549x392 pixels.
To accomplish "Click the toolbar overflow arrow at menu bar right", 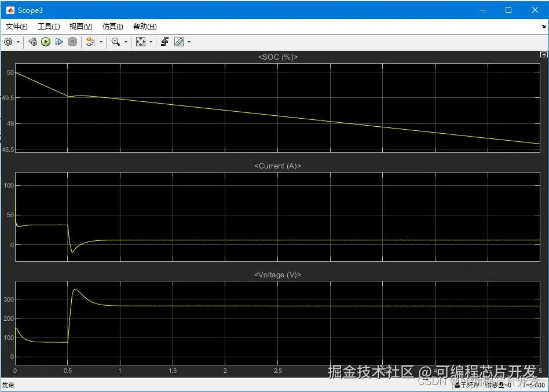I will click(544, 26).
